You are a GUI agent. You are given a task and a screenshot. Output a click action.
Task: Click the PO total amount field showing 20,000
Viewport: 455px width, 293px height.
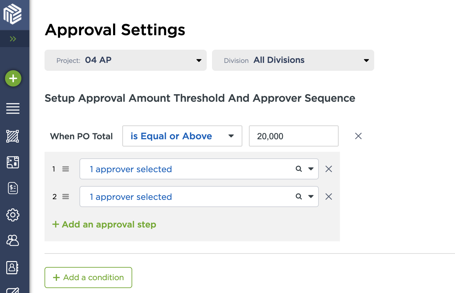coord(293,136)
